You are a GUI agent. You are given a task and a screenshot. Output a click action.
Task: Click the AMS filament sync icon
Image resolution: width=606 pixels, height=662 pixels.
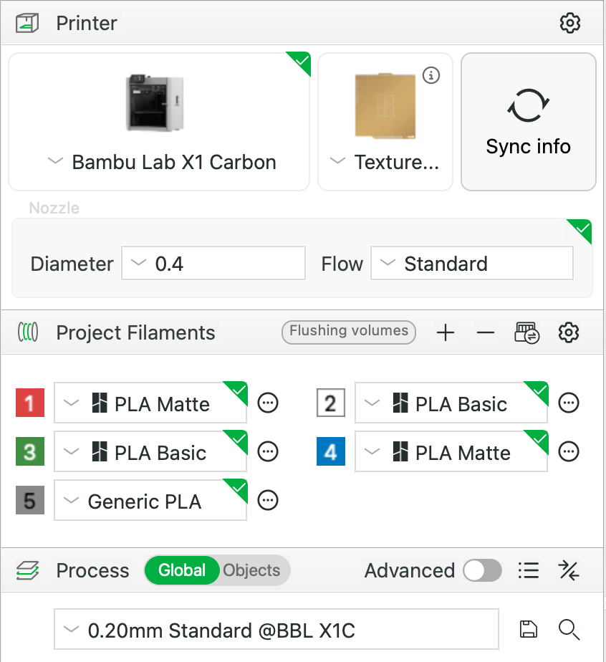527,332
